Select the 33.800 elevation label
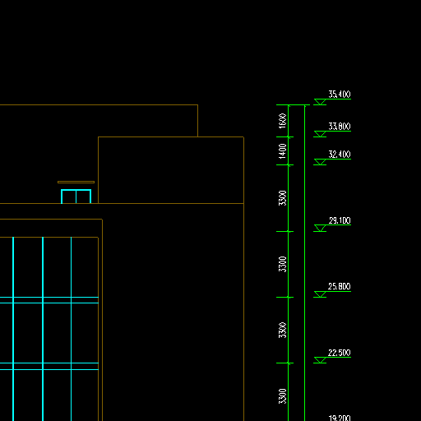 pyautogui.click(x=340, y=127)
